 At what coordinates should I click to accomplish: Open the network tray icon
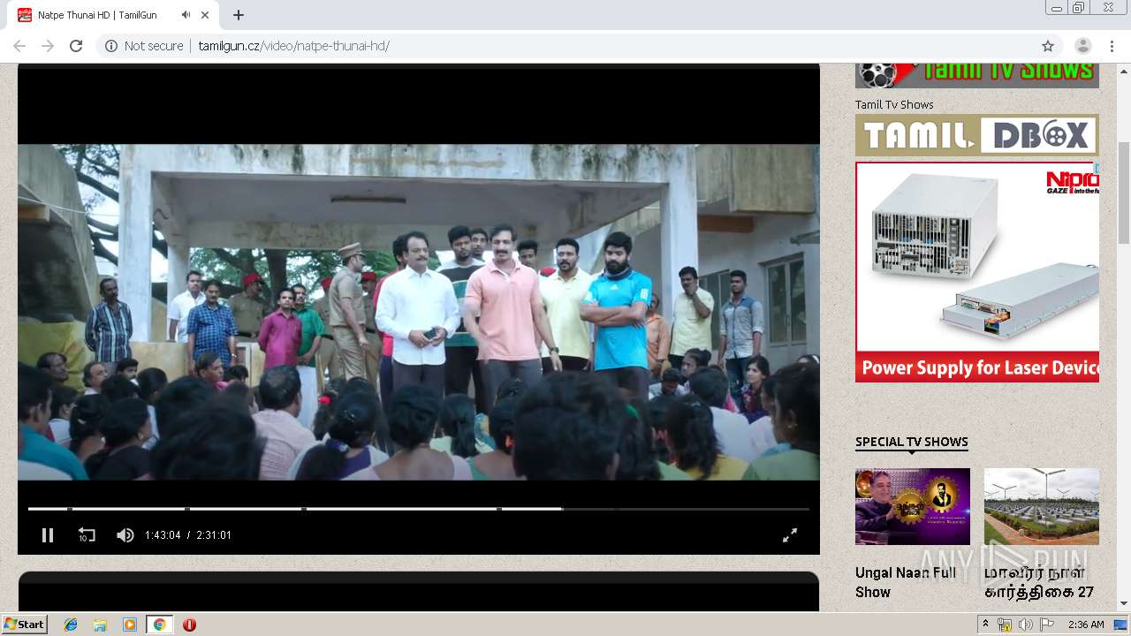[x=1005, y=625]
